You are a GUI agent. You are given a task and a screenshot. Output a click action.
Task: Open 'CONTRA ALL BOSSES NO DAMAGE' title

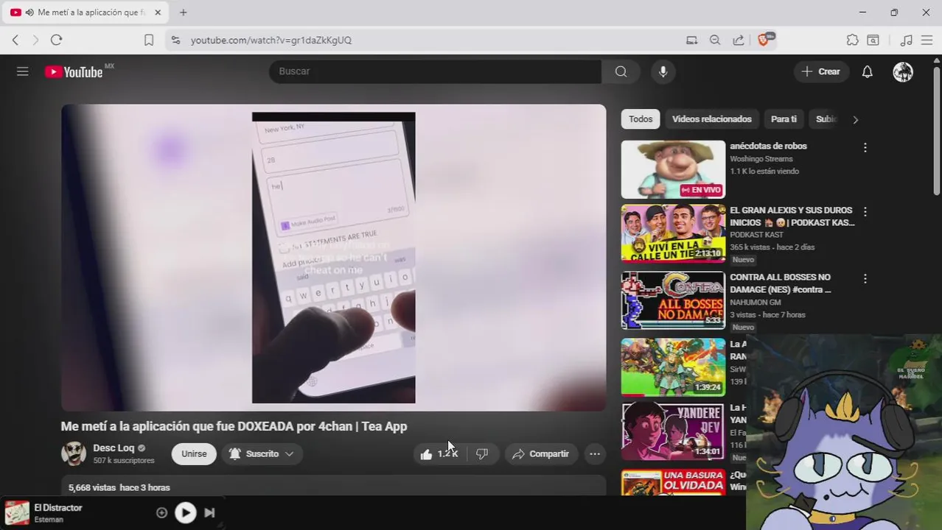click(x=781, y=283)
